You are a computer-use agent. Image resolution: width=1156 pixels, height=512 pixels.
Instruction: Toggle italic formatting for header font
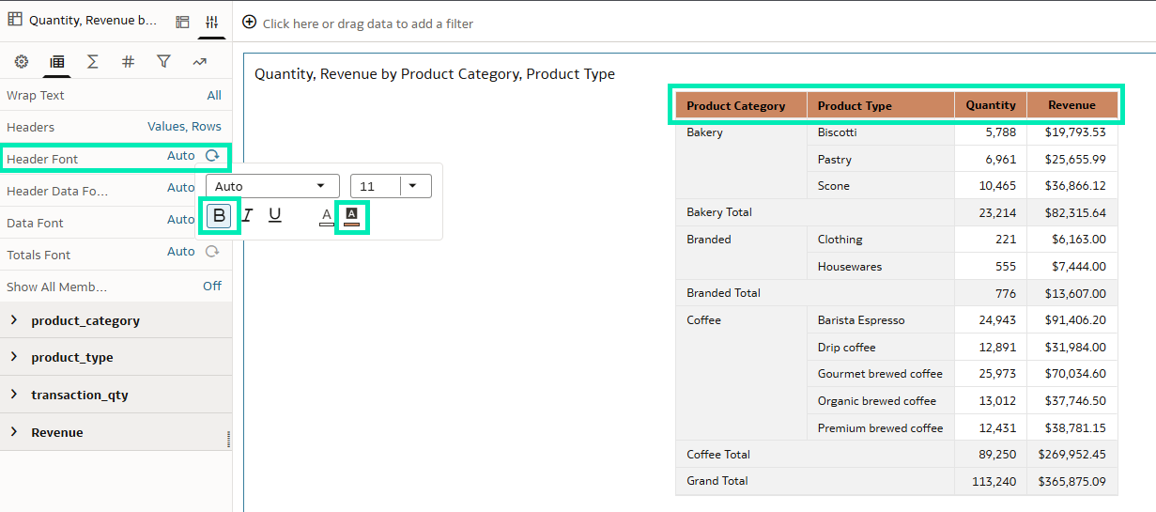[247, 216]
